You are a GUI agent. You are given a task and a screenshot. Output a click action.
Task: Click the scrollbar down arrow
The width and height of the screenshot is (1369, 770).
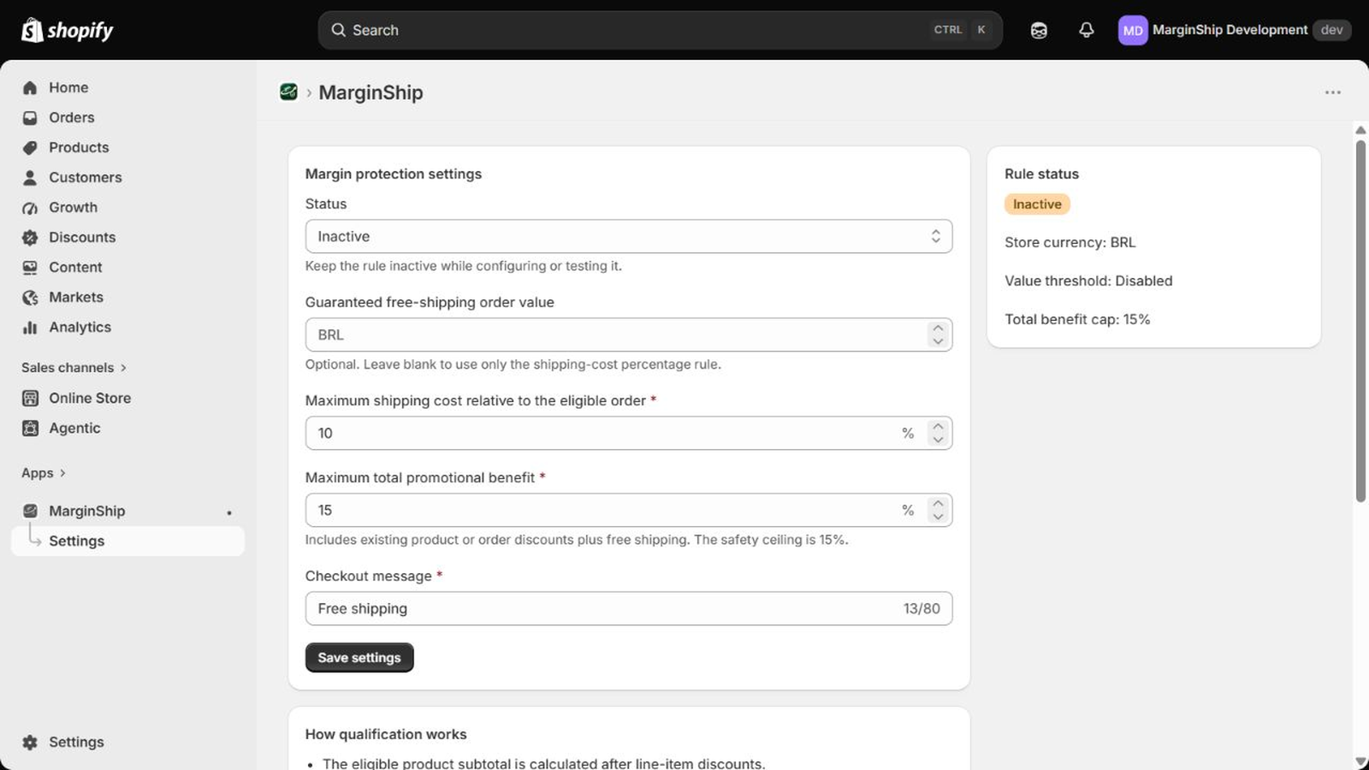(1360, 761)
